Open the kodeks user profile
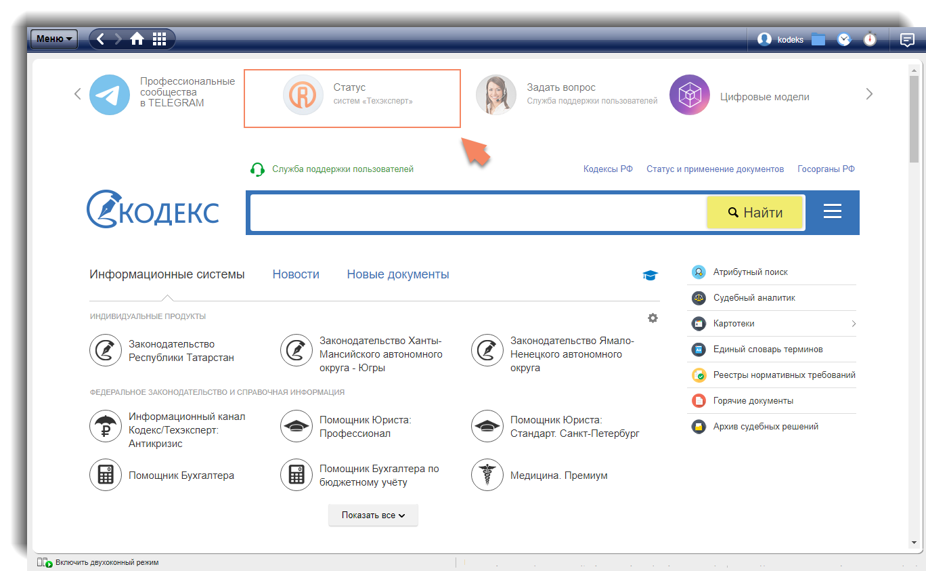Image resolution: width=926 pixels, height=571 pixels. (x=780, y=40)
